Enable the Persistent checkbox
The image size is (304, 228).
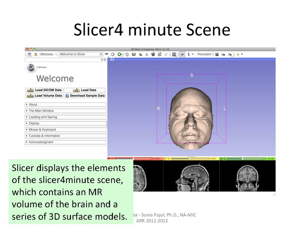(196, 54)
